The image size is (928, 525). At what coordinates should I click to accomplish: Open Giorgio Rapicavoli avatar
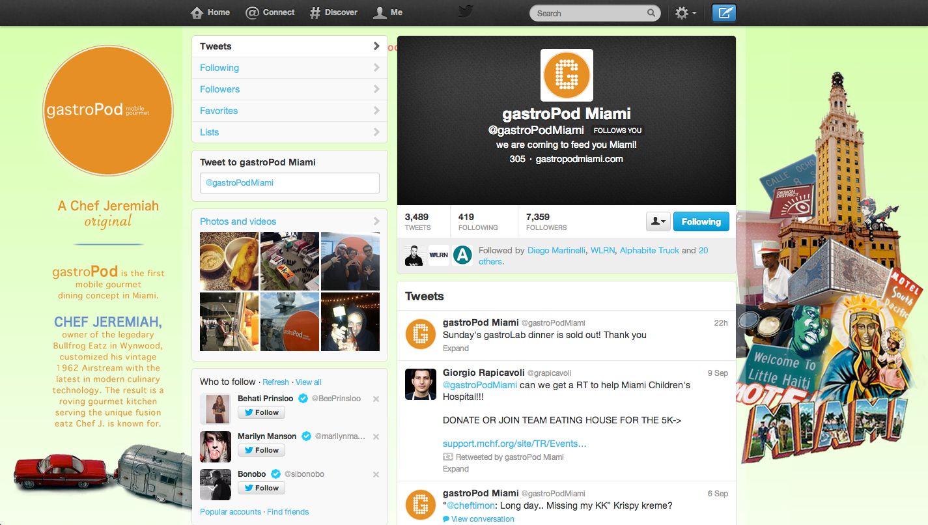click(x=421, y=384)
